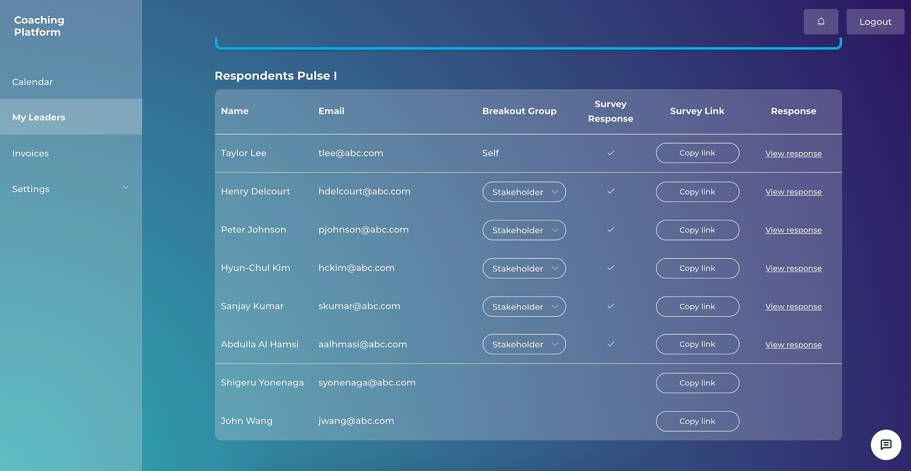
Task: Copy survey link for Shigeru Yonenaga
Action: pos(697,383)
